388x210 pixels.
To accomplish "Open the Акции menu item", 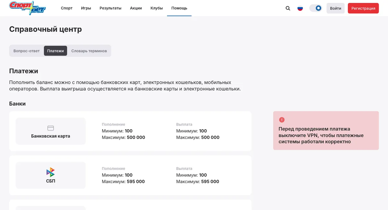I will [136, 8].
